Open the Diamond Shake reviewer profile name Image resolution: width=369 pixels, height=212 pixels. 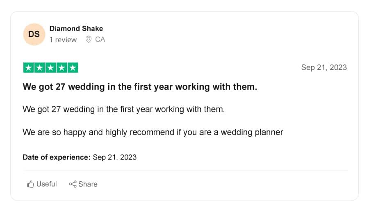(76, 28)
